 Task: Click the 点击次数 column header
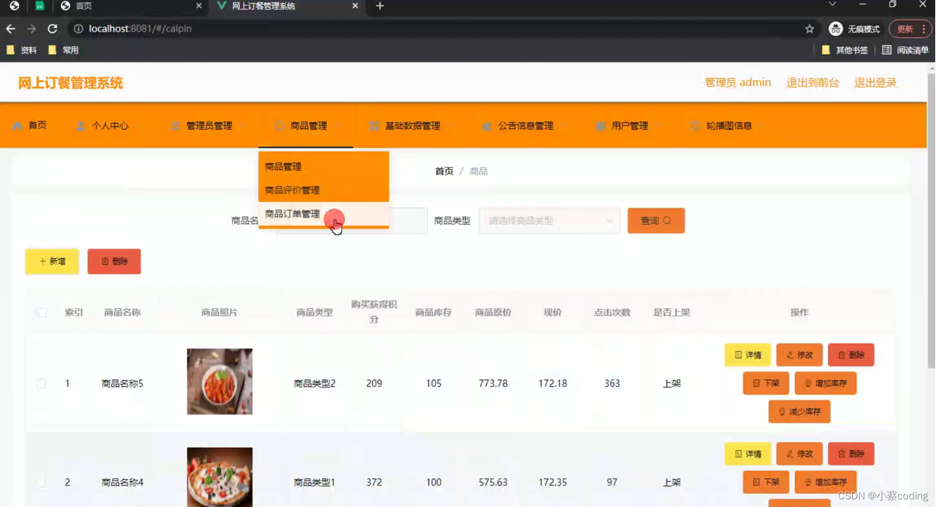[612, 312]
